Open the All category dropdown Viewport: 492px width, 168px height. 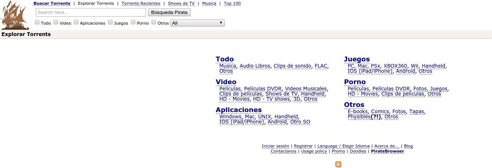(197, 23)
